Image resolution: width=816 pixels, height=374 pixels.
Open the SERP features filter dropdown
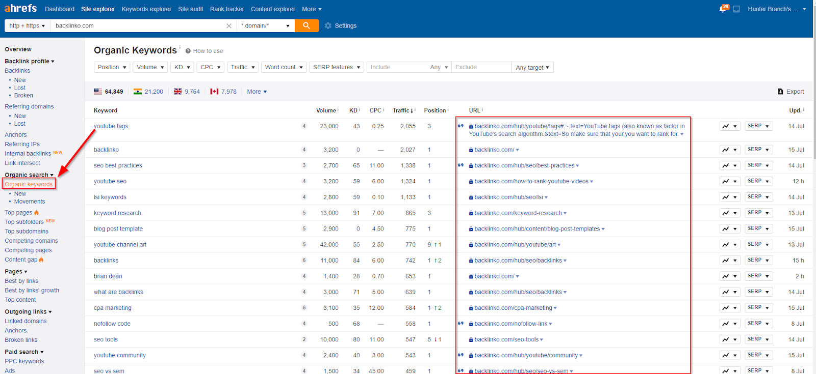337,67
